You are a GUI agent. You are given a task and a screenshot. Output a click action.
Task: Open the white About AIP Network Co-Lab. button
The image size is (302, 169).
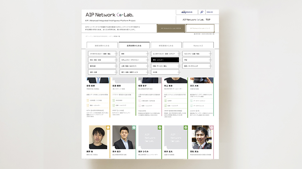[200, 28]
